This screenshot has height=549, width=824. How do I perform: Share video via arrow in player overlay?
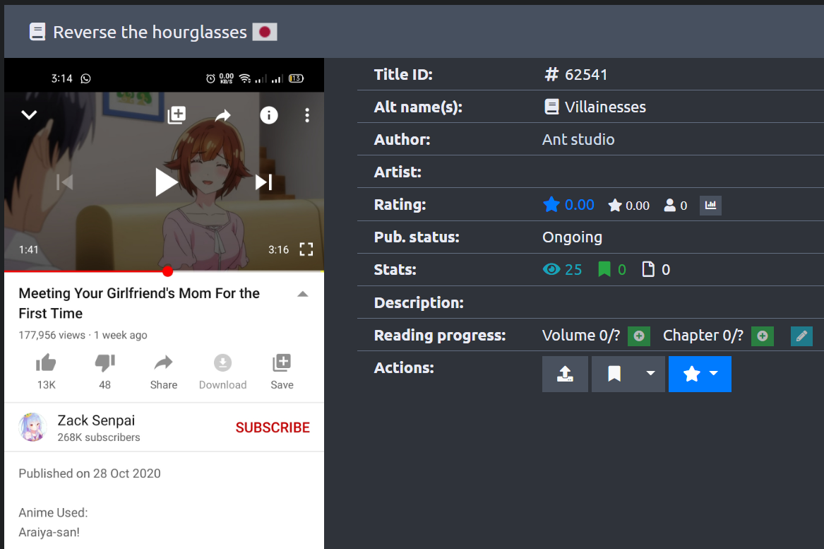tap(223, 115)
